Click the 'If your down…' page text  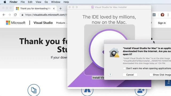59,57
